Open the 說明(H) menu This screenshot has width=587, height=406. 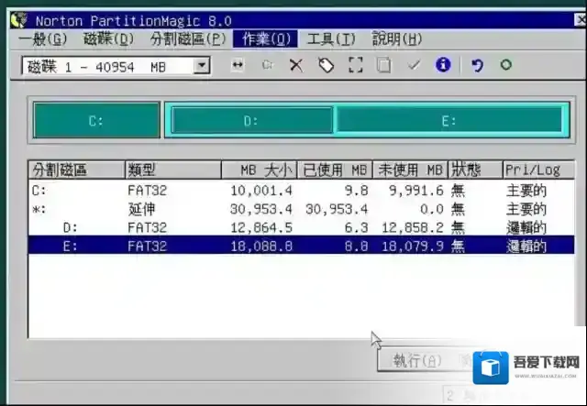(x=397, y=38)
